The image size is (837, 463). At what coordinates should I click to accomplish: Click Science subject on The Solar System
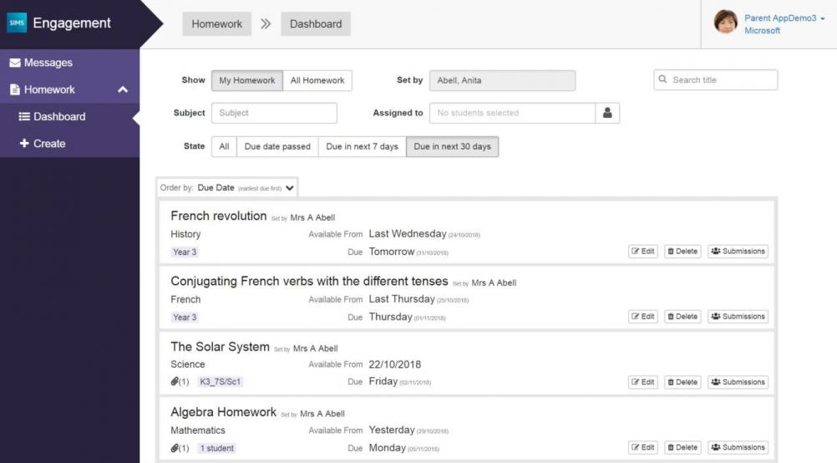[188, 364]
